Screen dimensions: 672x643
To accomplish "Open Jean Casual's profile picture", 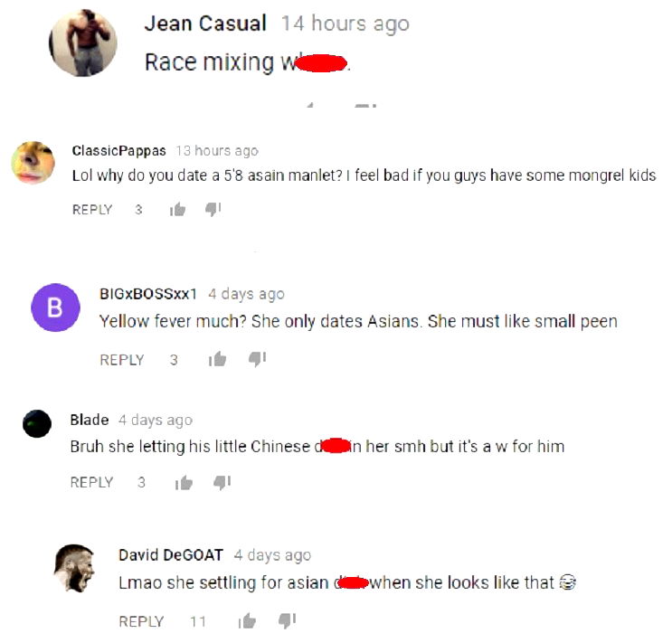I will click(x=83, y=43).
